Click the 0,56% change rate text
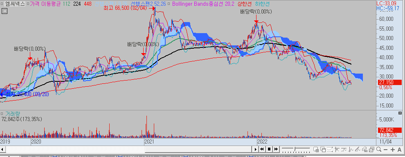405x157 pixels. (x=386, y=87)
